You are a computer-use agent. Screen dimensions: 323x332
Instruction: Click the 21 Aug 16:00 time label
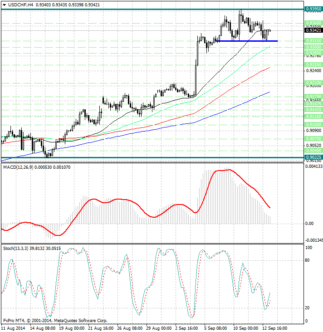click(101, 328)
